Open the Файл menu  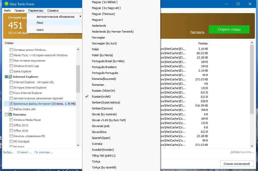point(7,11)
